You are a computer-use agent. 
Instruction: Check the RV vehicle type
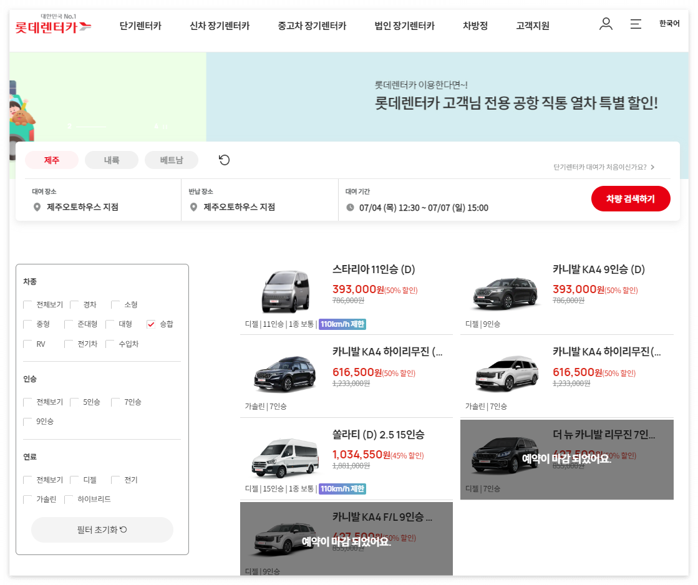coord(27,344)
